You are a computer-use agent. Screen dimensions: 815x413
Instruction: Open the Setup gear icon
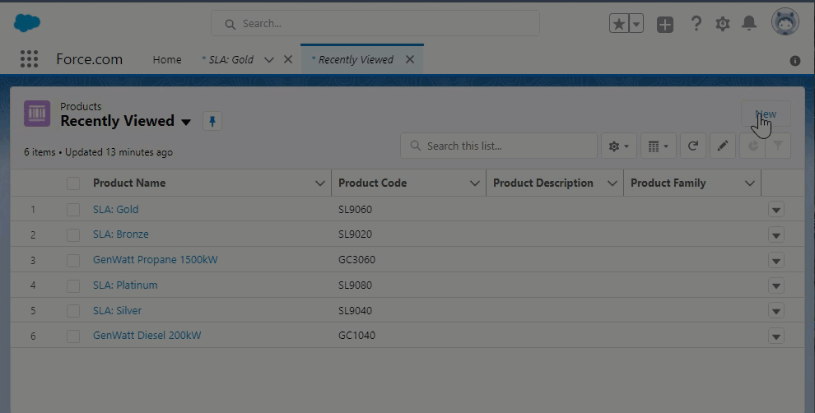(722, 24)
